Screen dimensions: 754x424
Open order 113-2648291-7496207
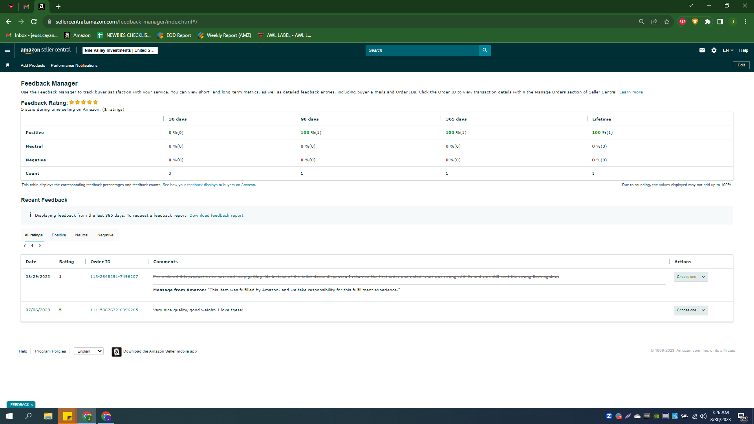114,277
